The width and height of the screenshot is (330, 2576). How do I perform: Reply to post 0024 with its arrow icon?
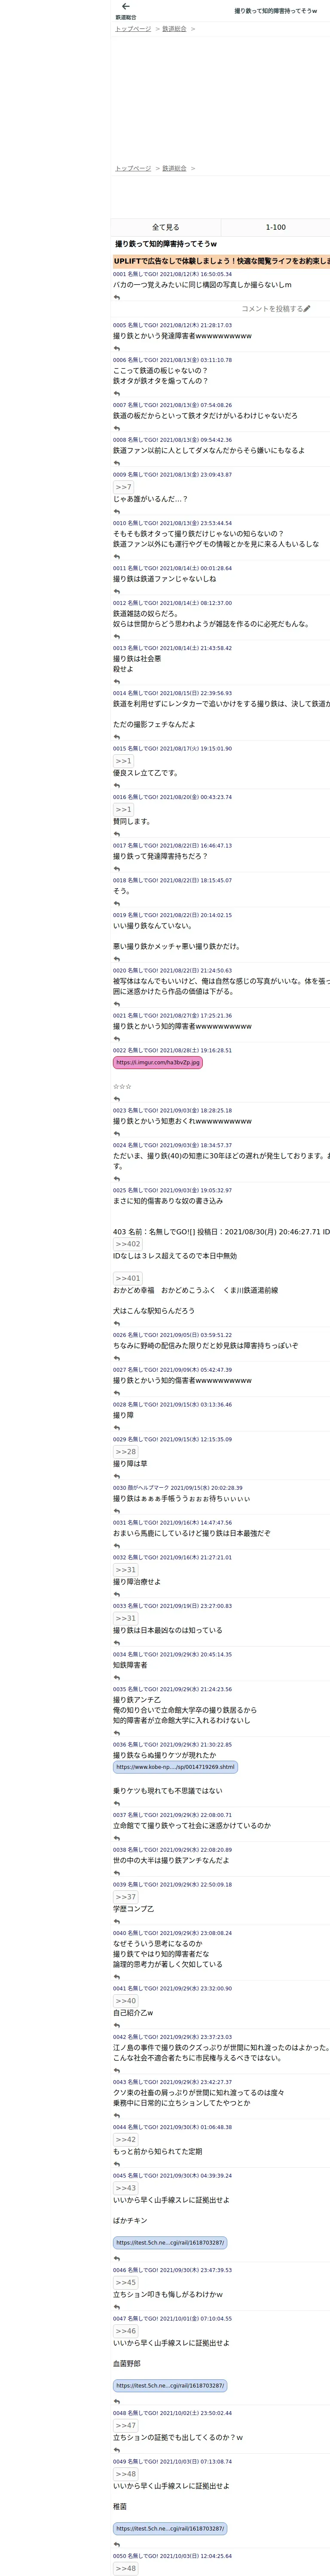click(116, 1179)
